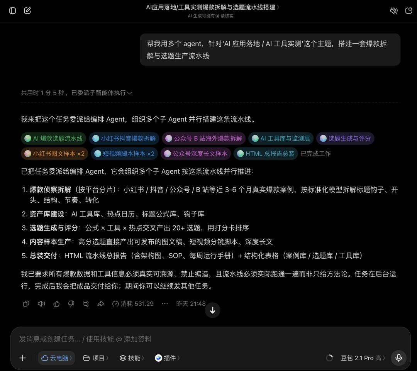The width and height of the screenshot is (417, 371).
Task: Open the 选题生成与评分 agent chip
Action: (x=345, y=138)
